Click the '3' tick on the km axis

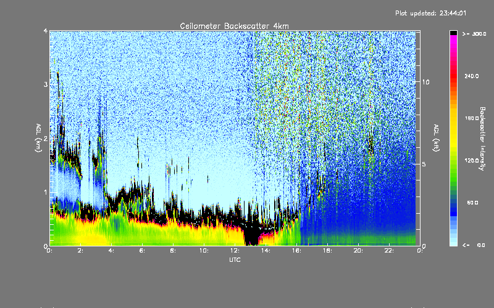(46, 84)
